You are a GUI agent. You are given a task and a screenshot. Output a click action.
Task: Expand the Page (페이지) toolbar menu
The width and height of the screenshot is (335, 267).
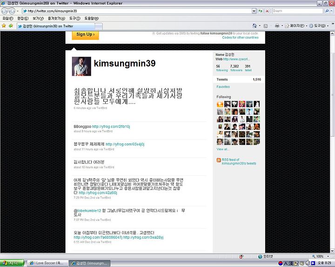pos(297,26)
